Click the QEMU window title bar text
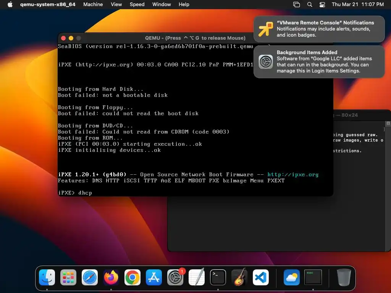Image resolution: width=391 pixels, height=293 pixels. pos(195,38)
